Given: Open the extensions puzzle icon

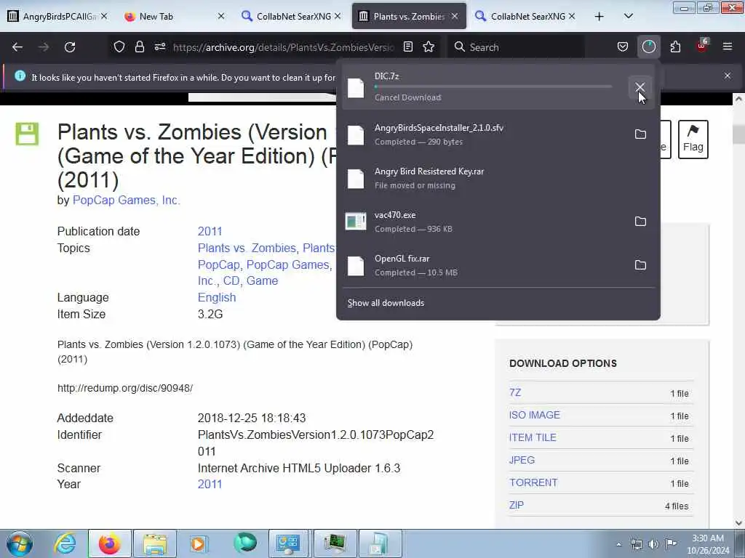Looking at the screenshot, I should click(675, 47).
